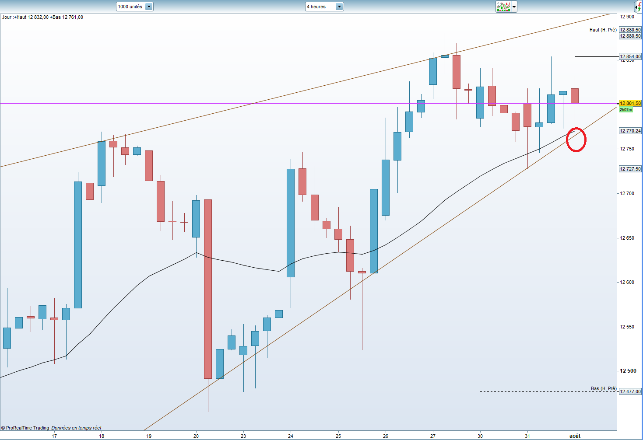Click the date 17 on the time axis
This screenshot has height=440, width=643.
54,436
